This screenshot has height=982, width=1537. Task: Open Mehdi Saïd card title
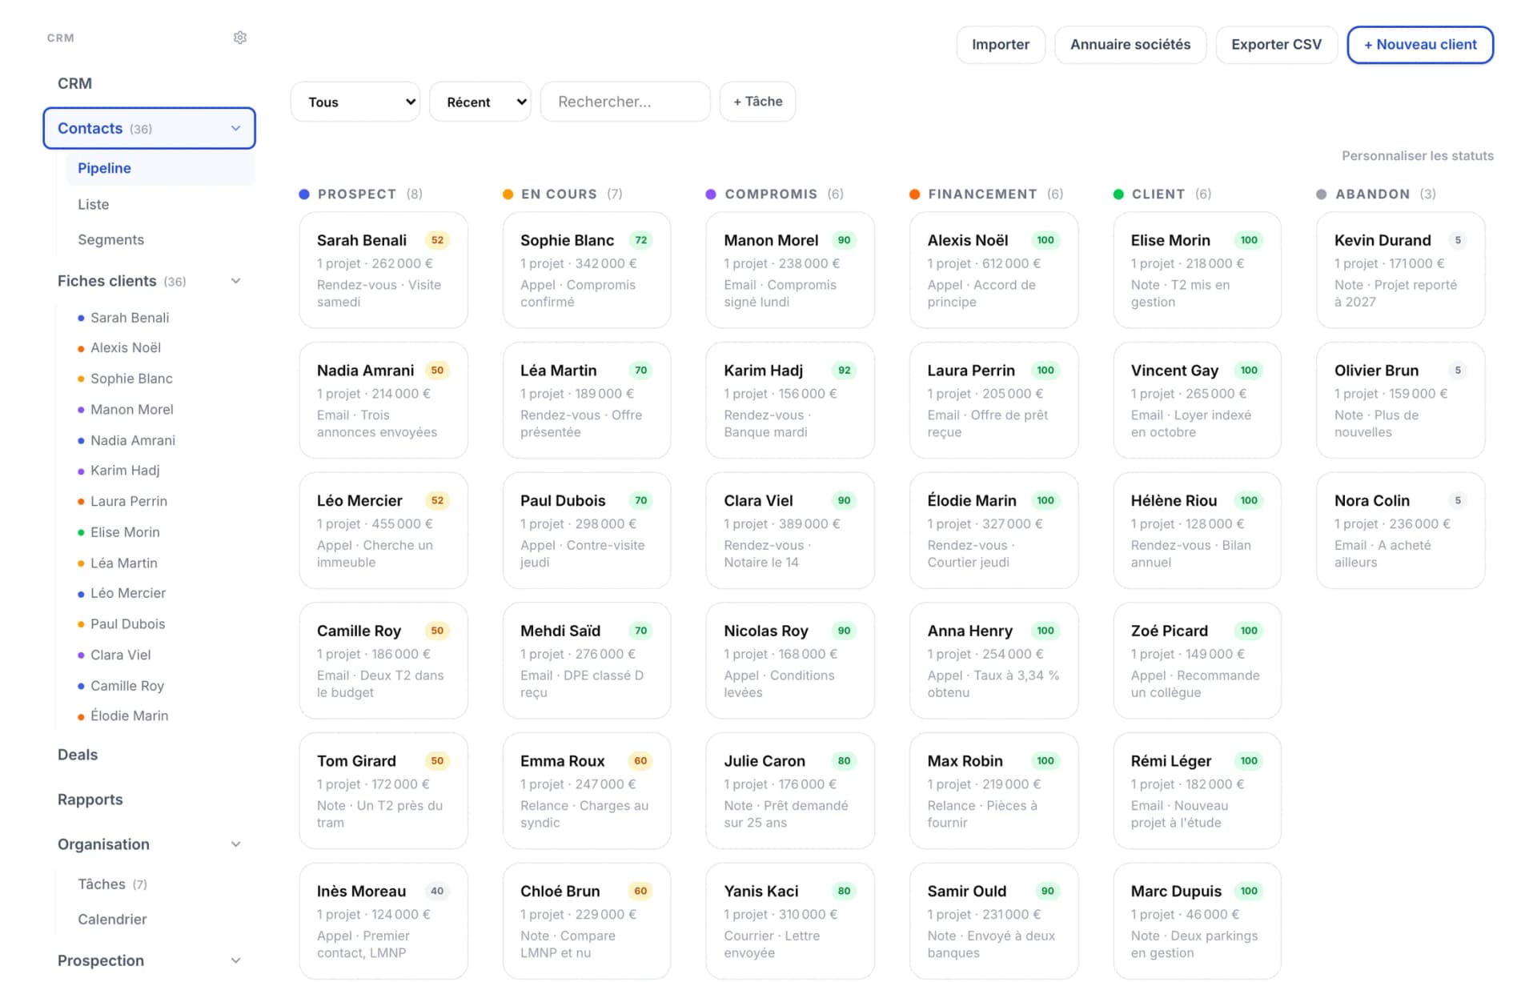pyautogui.click(x=560, y=631)
